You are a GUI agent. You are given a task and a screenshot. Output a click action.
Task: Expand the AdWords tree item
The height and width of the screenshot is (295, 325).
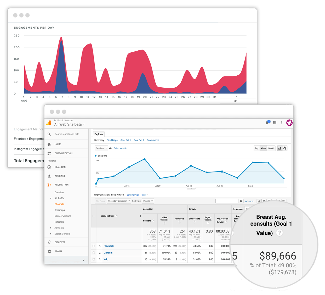[51, 228]
